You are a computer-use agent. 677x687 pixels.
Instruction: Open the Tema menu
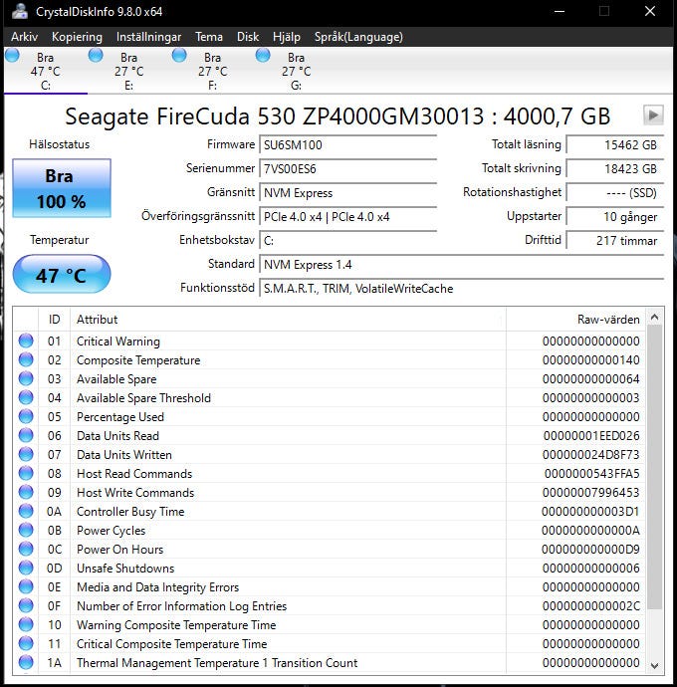(209, 37)
